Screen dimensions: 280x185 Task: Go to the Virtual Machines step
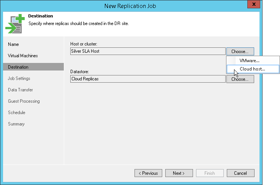point(23,56)
